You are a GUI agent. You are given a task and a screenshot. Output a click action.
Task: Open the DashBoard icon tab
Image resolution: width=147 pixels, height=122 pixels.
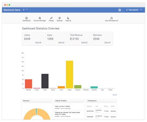pos(27,18)
